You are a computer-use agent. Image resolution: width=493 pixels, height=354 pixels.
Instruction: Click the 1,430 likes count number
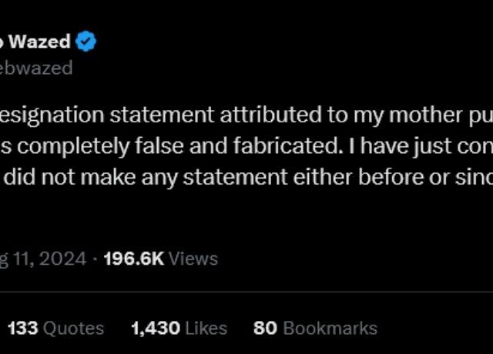(x=156, y=329)
